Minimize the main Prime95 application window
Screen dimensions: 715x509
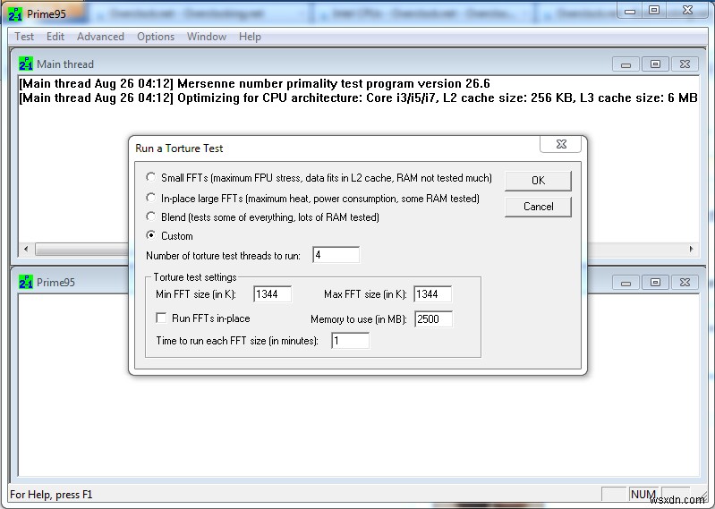tap(630, 11)
